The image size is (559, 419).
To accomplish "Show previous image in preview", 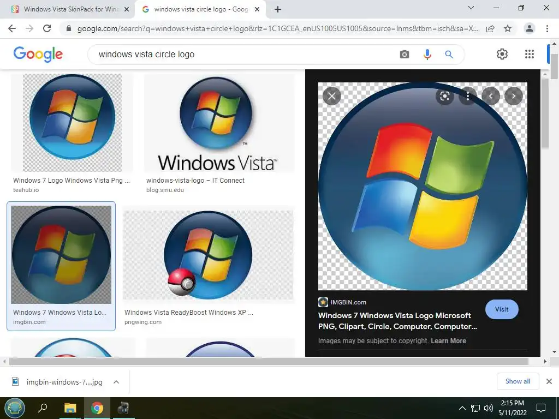I will 491,96.
